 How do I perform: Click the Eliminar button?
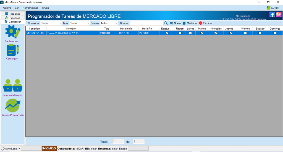[x=206, y=23]
